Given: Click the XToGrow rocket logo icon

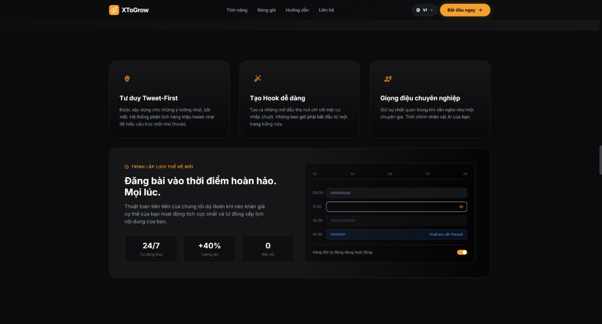Looking at the screenshot, I should [x=113, y=10].
